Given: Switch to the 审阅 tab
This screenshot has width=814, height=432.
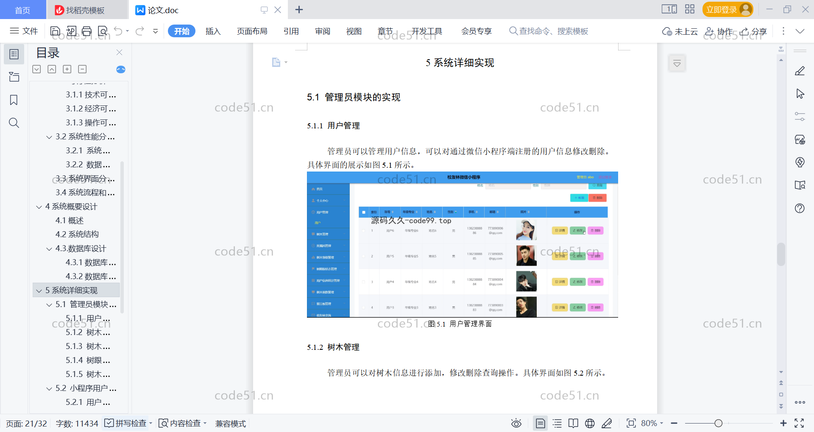Looking at the screenshot, I should coord(322,31).
